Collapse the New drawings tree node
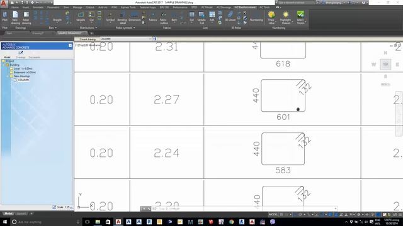This screenshot has width=403, height=226. pyautogui.click(x=8, y=77)
